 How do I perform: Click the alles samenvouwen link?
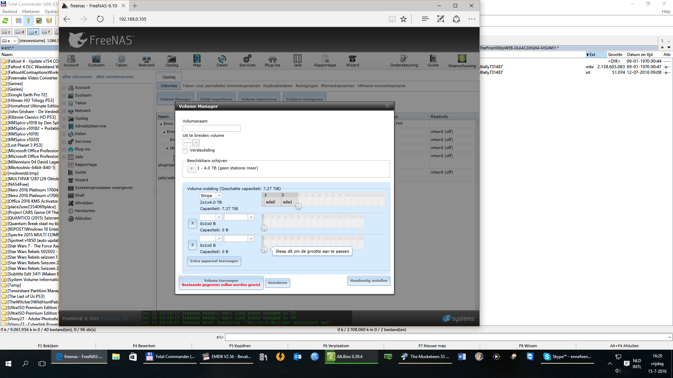pyautogui.click(x=115, y=77)
